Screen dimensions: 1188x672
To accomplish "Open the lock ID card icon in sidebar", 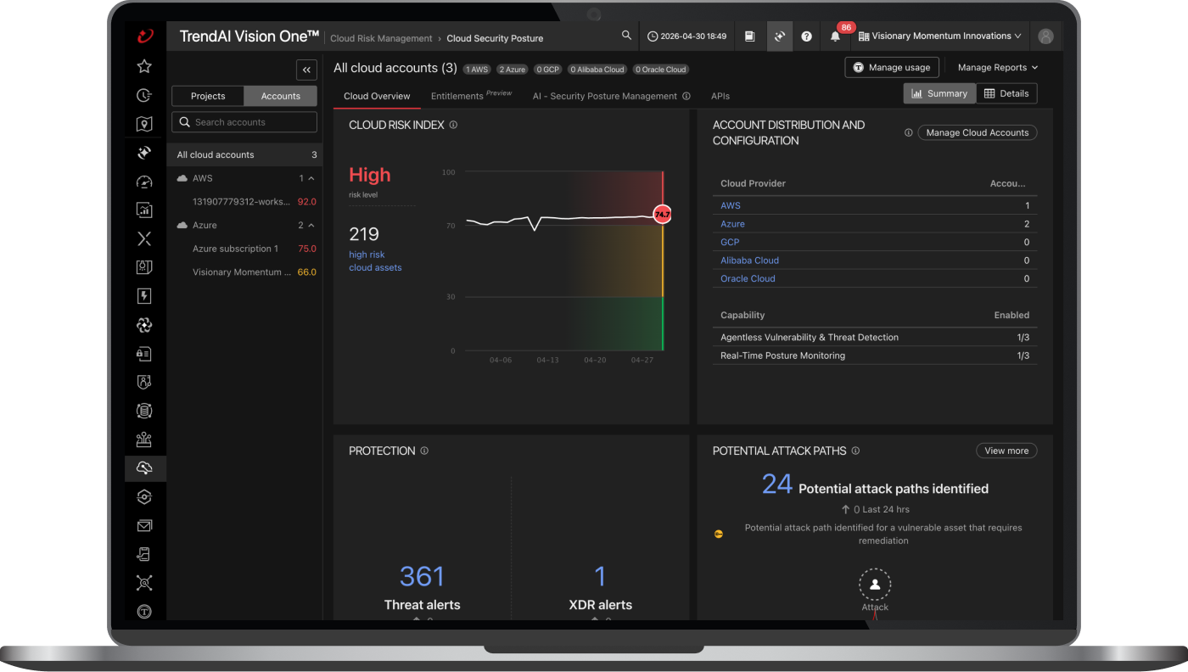I will [x=144, y=354].
